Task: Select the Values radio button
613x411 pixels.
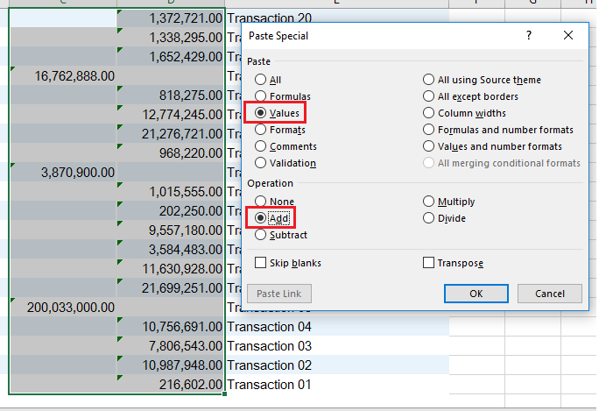Action: (260, 114)
